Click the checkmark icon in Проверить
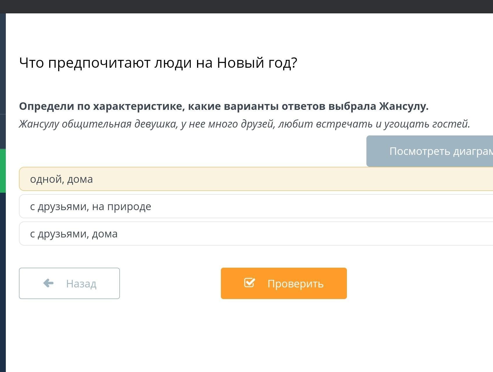Viewport: 493px width, 372px height. (249, 282)
